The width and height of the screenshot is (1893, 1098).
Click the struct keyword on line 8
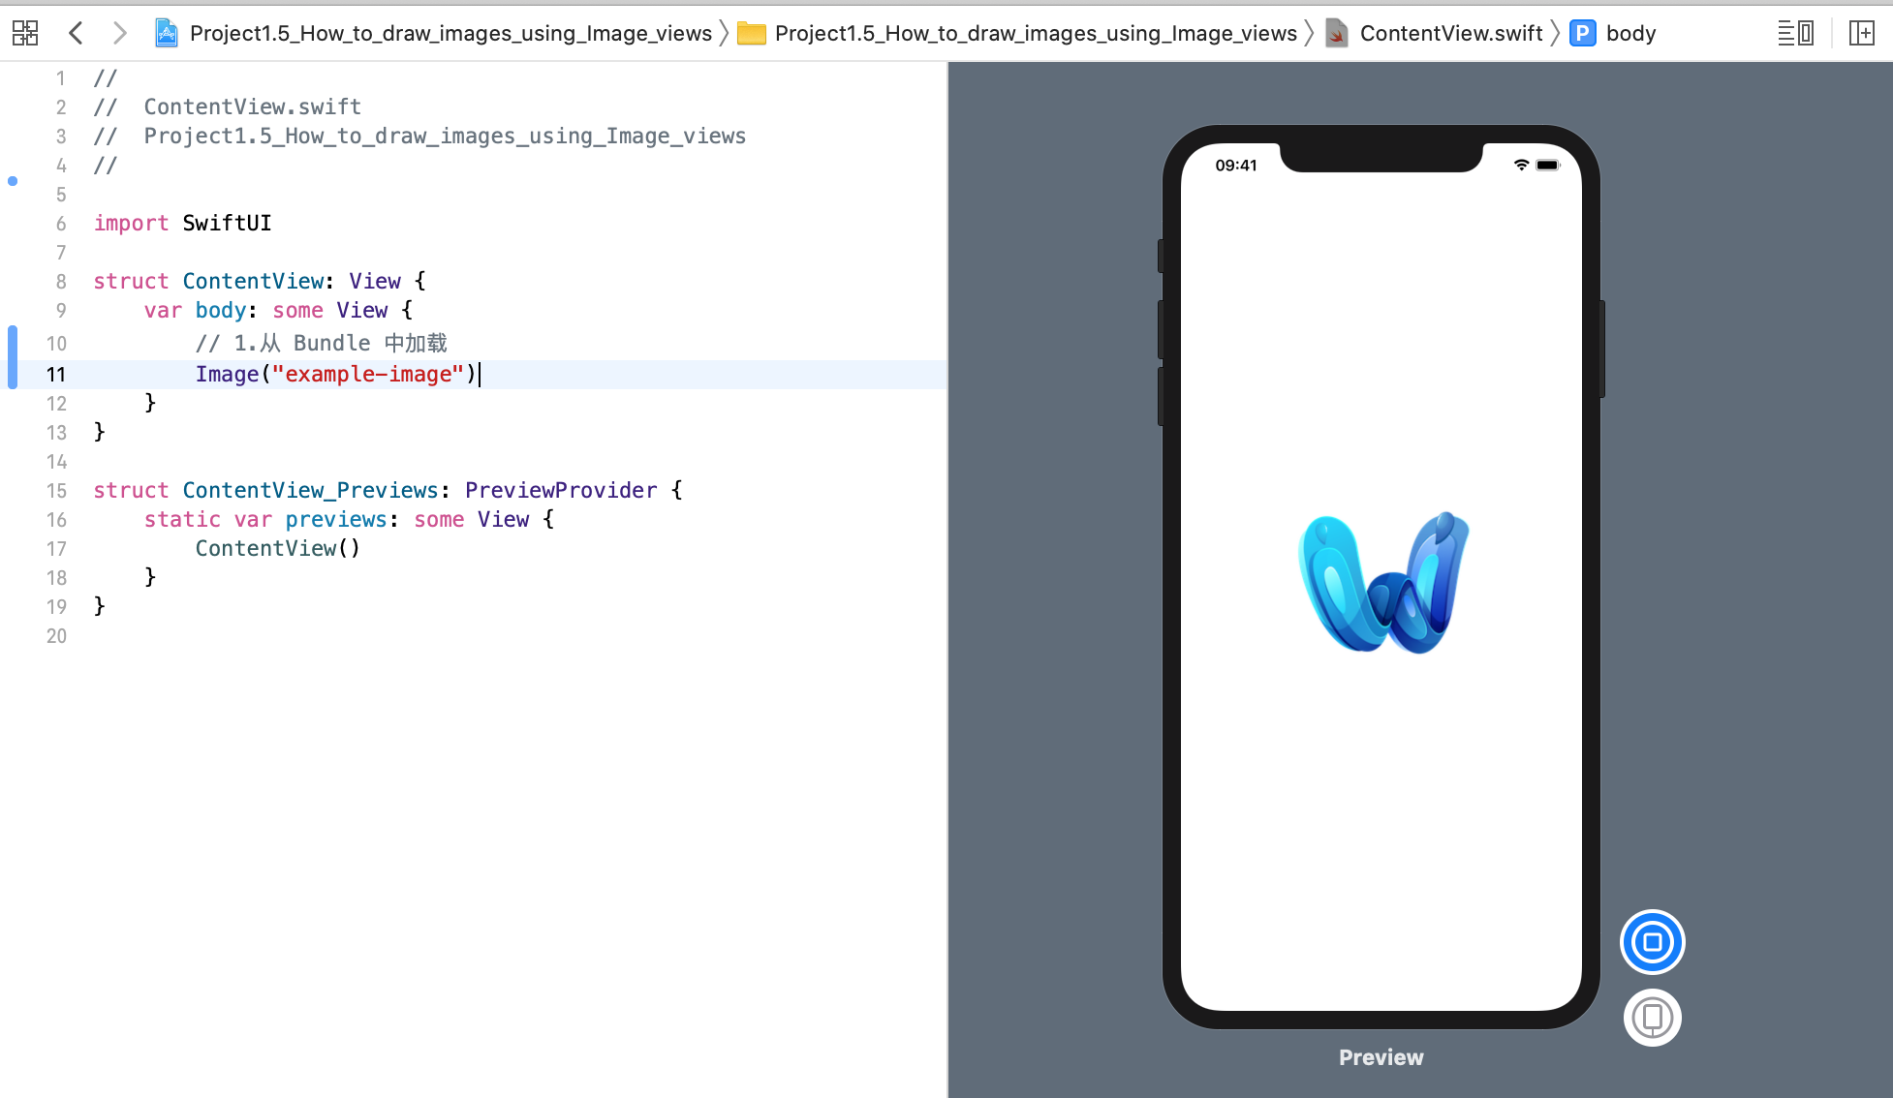(131, 281)
